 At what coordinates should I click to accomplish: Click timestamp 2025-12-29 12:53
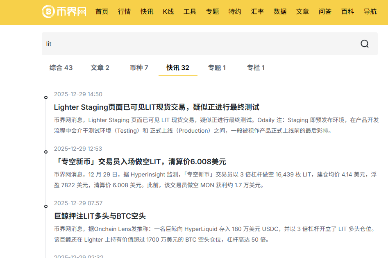click(x=78, y=149)
